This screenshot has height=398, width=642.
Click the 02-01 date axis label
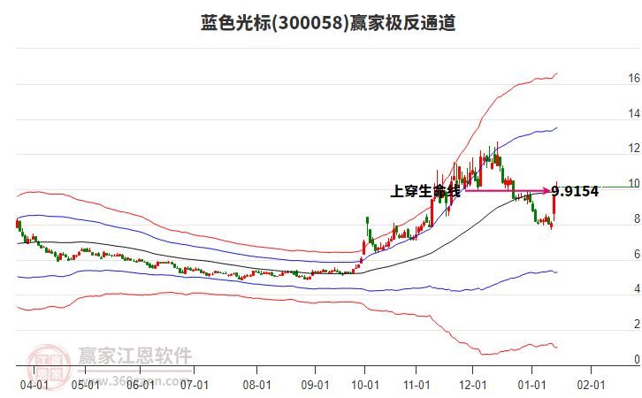click(x=591, y=385)
